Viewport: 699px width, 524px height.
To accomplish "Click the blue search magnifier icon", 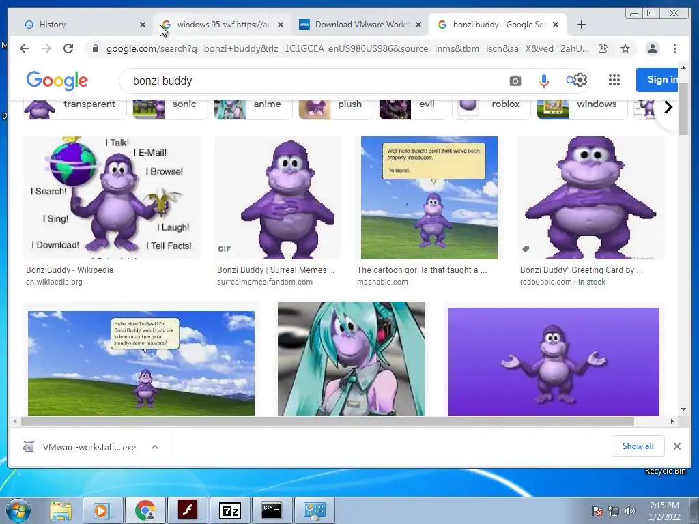I will pyautogui.click(x=569, y=81).
